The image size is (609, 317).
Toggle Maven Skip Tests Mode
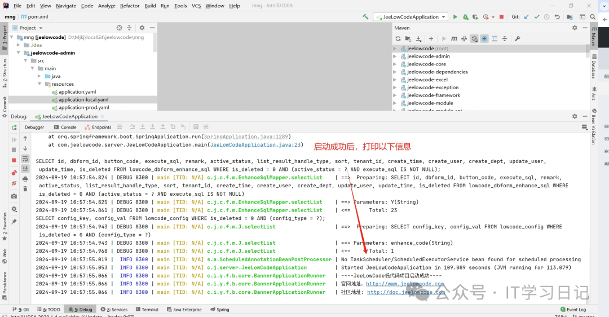[x=484, y=38]
